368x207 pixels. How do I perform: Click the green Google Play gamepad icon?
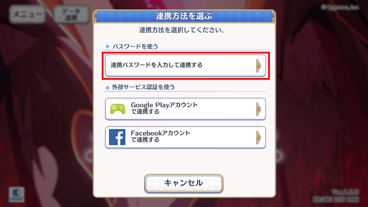118,109
